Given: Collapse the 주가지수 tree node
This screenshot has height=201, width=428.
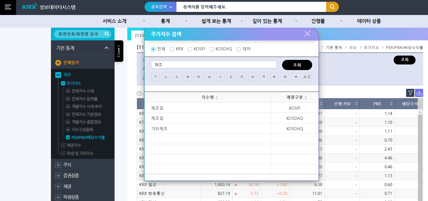Looking at the screenshot, I should click(x=63, y=83).
